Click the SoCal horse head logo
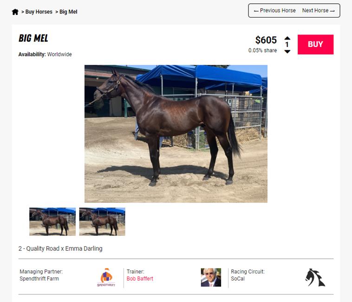This screenshot has width=352, height=302. click(x=315, y=277)
